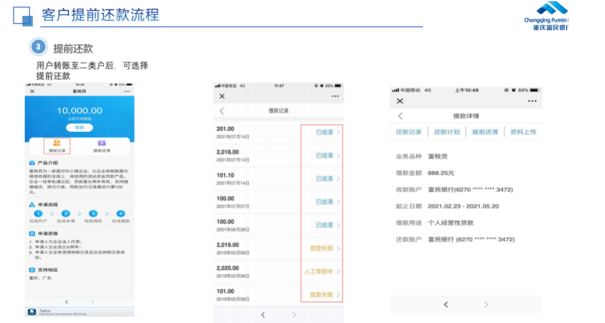Open 放款失败 status of the 101.00 record

(x=322, y=295)
